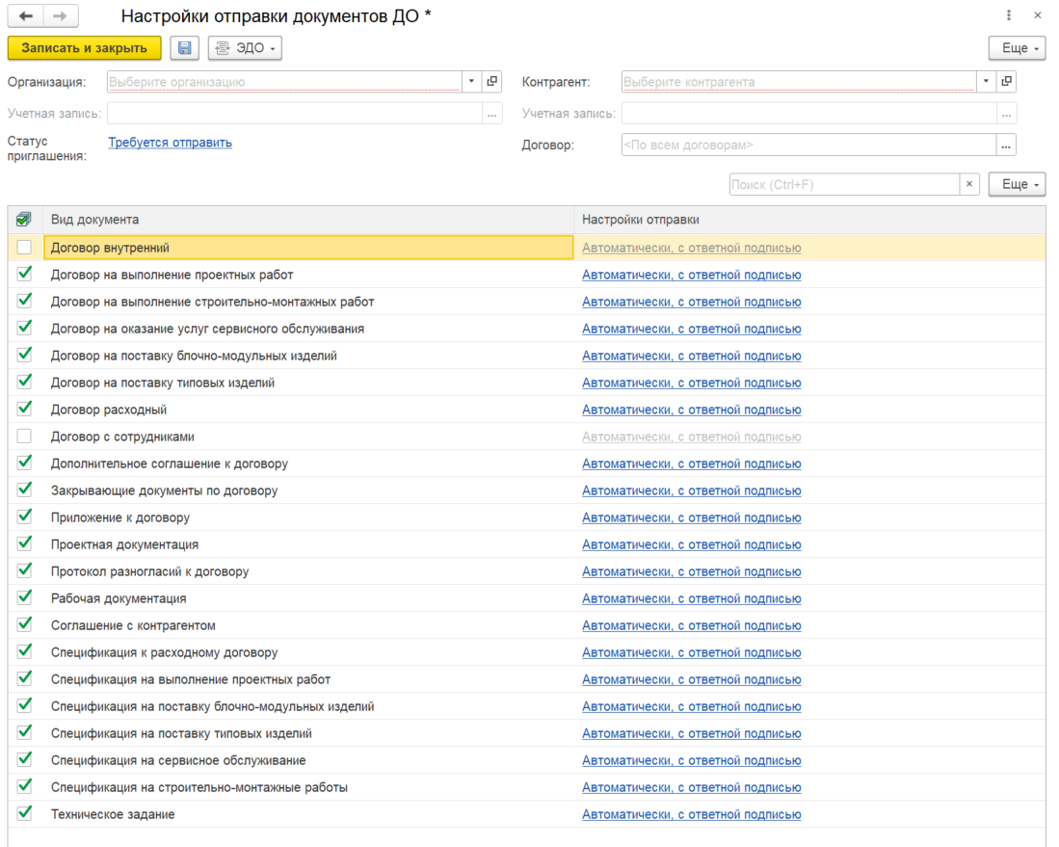Select the Соглашение с контрагентом row text
Screen dimensions: 1059x847
(133, 625)
